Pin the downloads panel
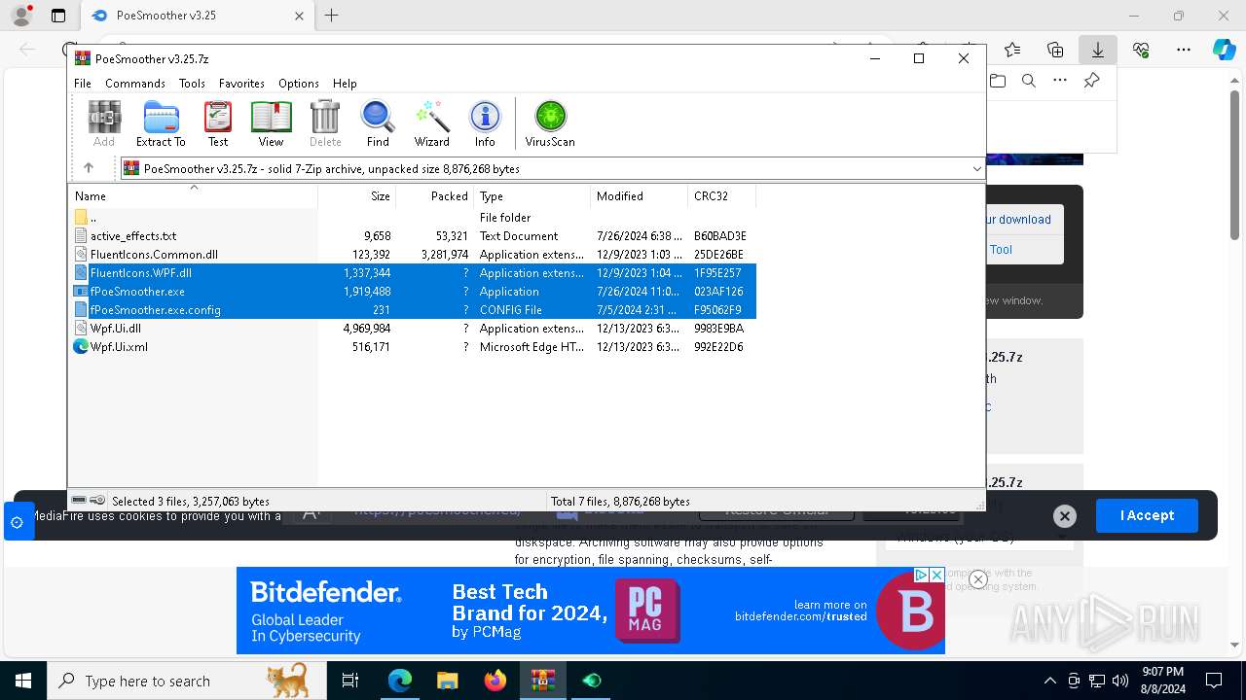1246x700 pixels. click(x=1091, y=81)
